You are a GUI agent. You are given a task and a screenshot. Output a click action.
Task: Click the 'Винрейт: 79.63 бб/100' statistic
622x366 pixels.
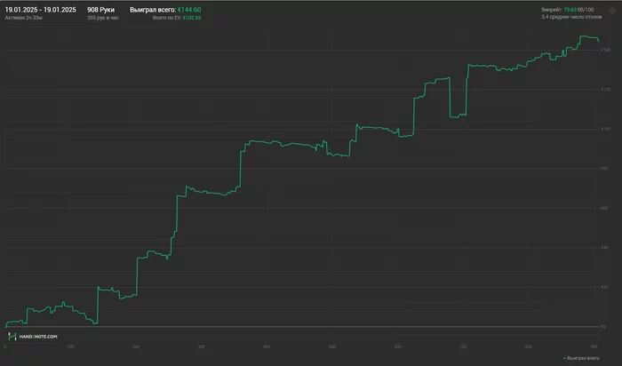[568, 10]
